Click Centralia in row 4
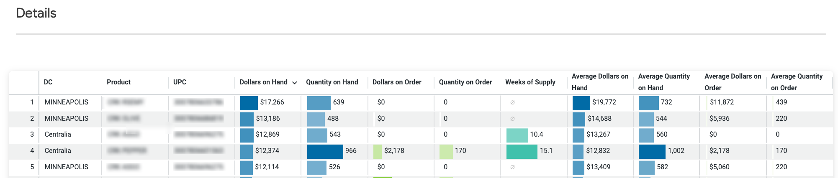 click(58, 150)
